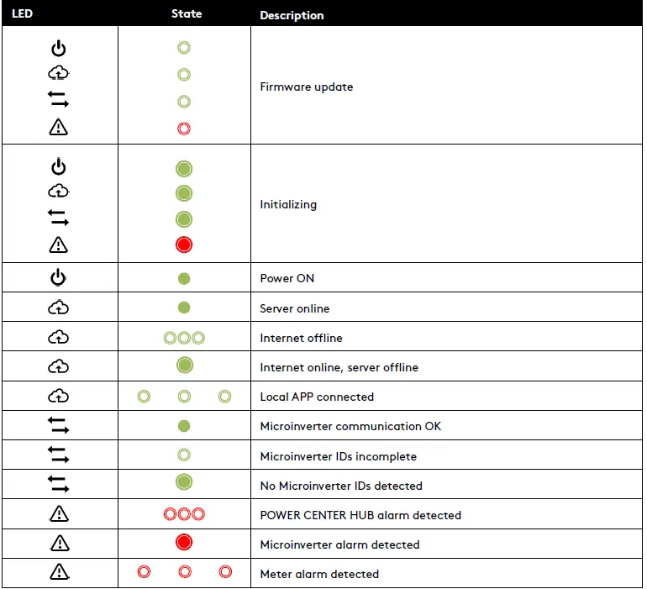Image resolution: width=647 pixels, height=589 pixels.
Task: Click the arrows icon beside Microinverter communication OK
Action: coord(58,426)
